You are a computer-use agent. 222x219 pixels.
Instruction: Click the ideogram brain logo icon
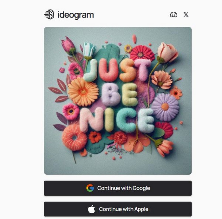(49, 14)
